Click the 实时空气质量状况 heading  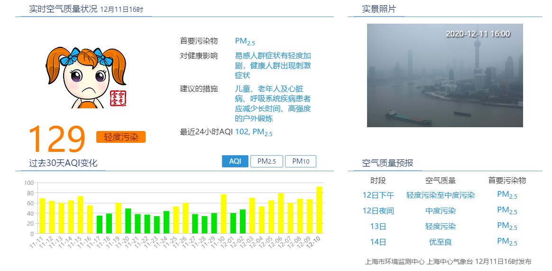pyautogui.click(x=63, y=9)
